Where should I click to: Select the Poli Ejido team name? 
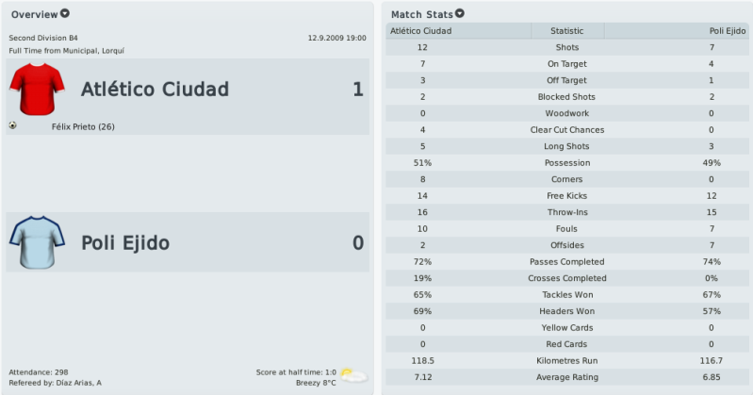(x=125, y=242)
